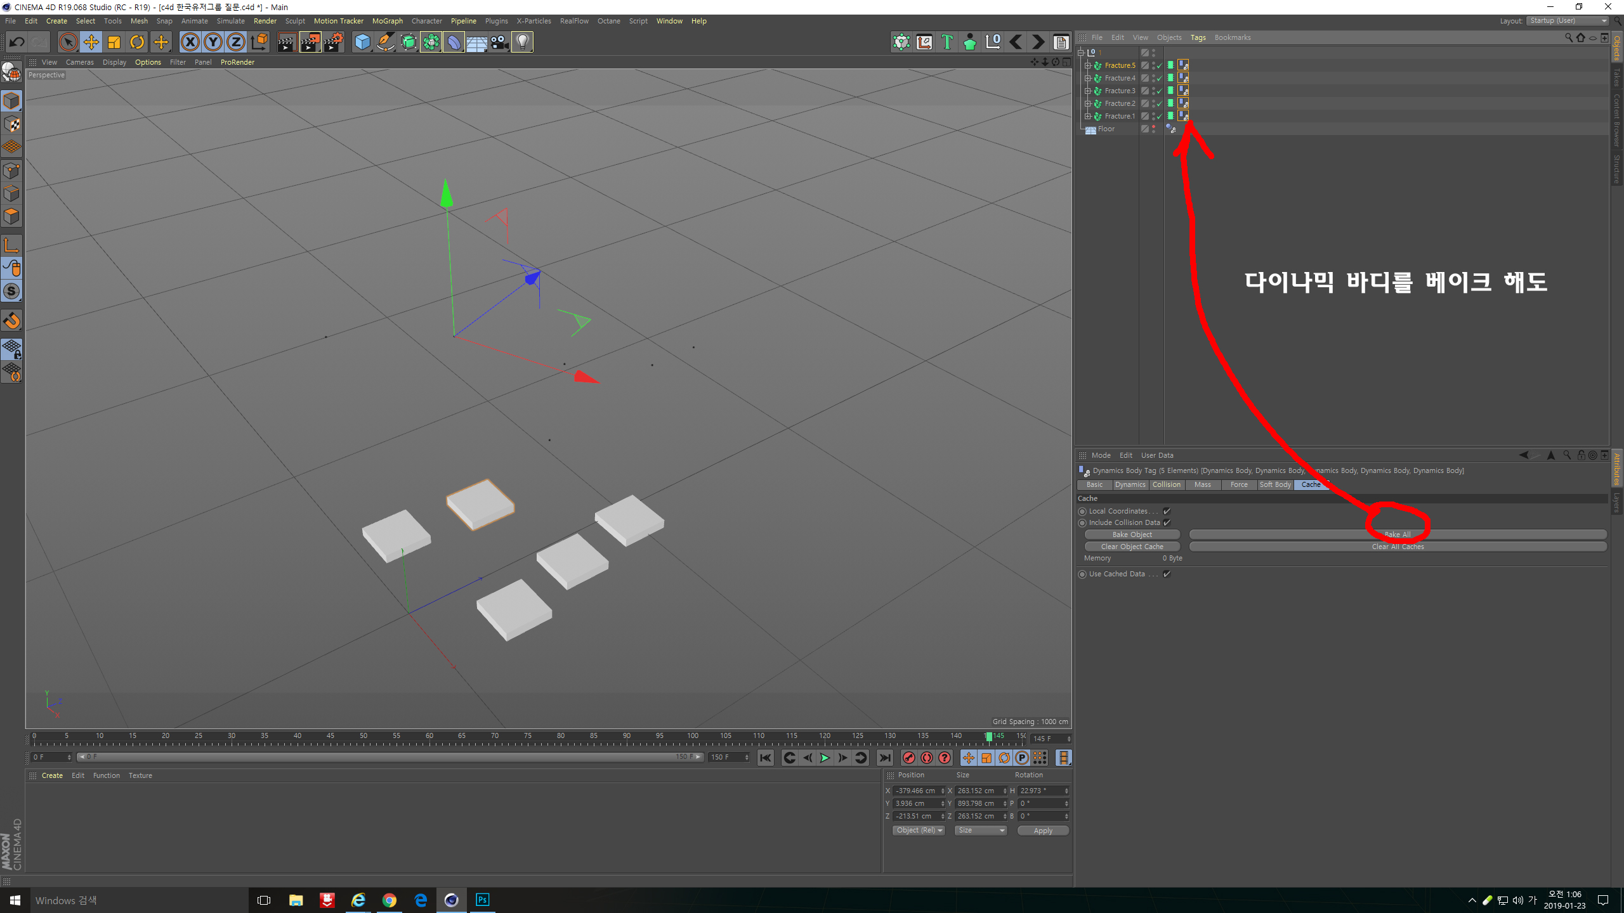Open Edit Render Settings icon
This screenshot has height=913, width=1624.
coord(333,42)
